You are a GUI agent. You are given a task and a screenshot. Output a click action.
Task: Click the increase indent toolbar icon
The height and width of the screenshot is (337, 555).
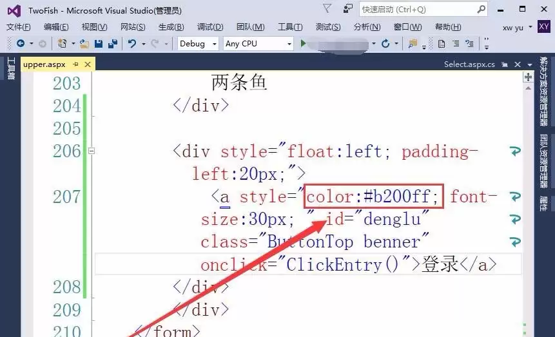point(456,44)
